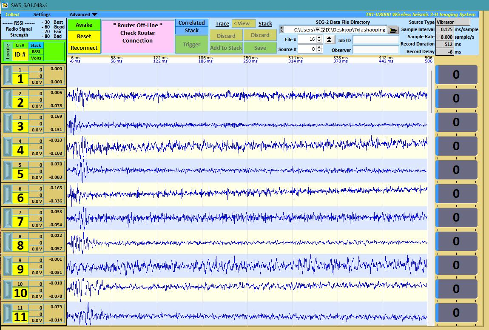
Task: Increment the File # stepper
Action: tap(319, 37)
